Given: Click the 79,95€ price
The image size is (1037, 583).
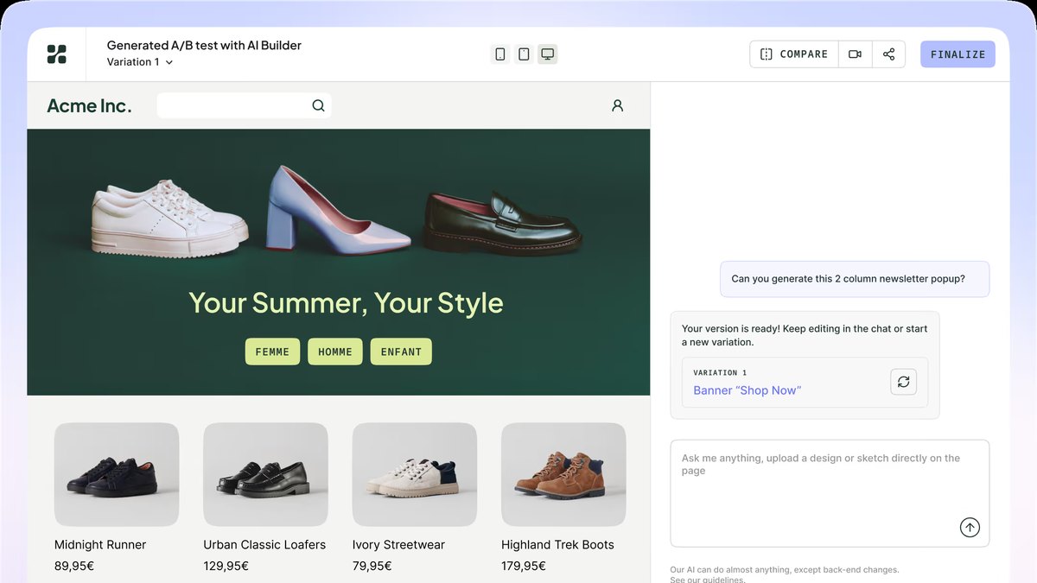Looking at the screenshot, I should (x=372, y=566).
